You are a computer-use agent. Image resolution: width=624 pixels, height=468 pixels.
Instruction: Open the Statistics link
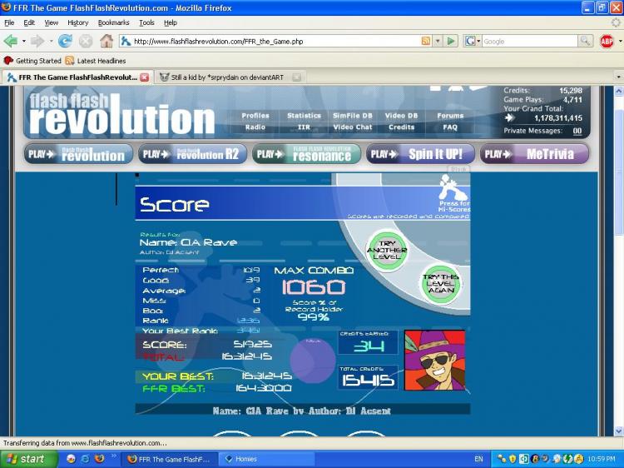[304, 116]
